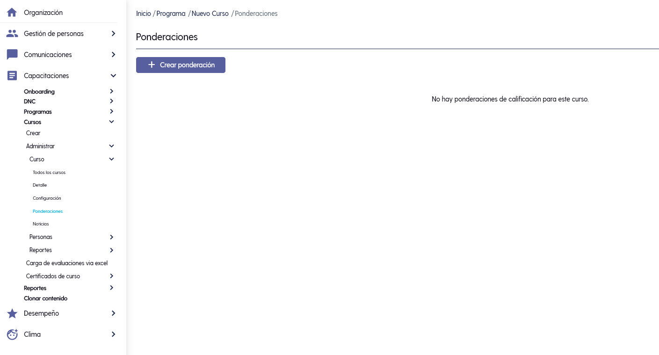The height and width of the screenshot is (355, 659).
Task: Click the Organización home icon
Action: coord(12,13)
